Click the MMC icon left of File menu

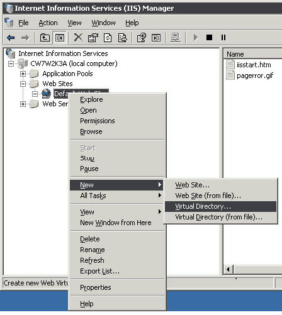pos(9,23)
